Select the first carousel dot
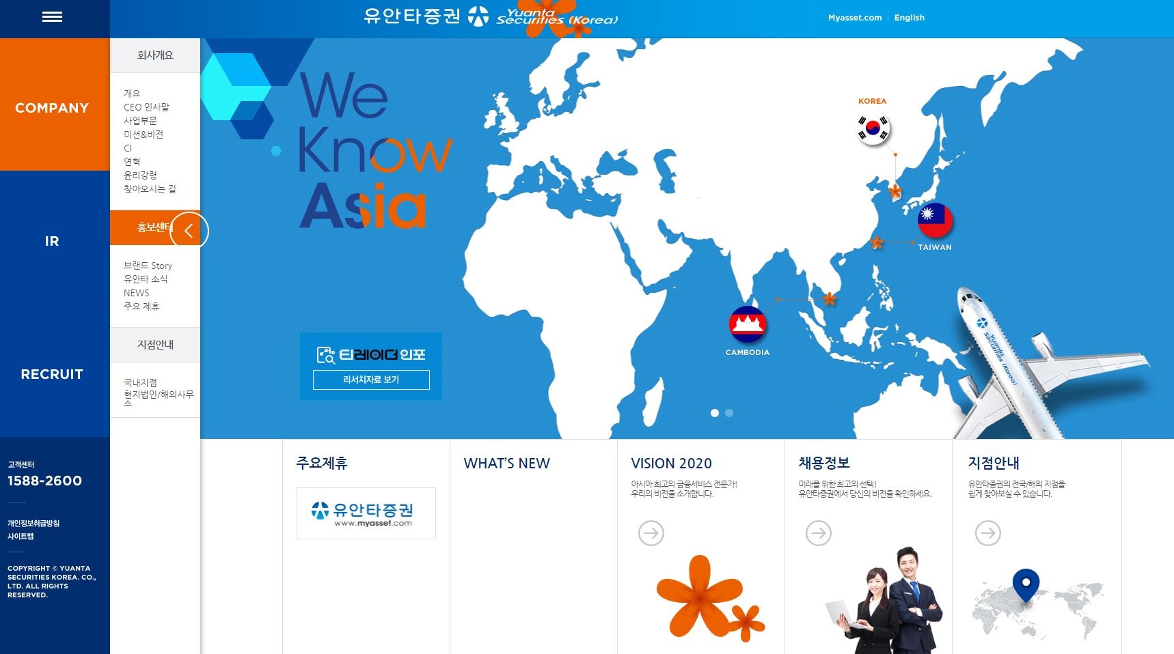The height and width of the screenshot is (654, 1174). click(x=715, y=413)
